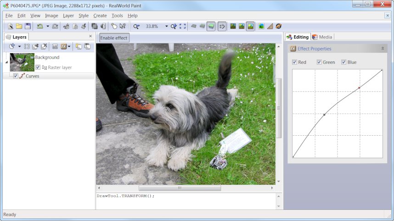Viewport: 394px width, 221px height.
Task: Click the delete layer icon
Action: (44, 46)
